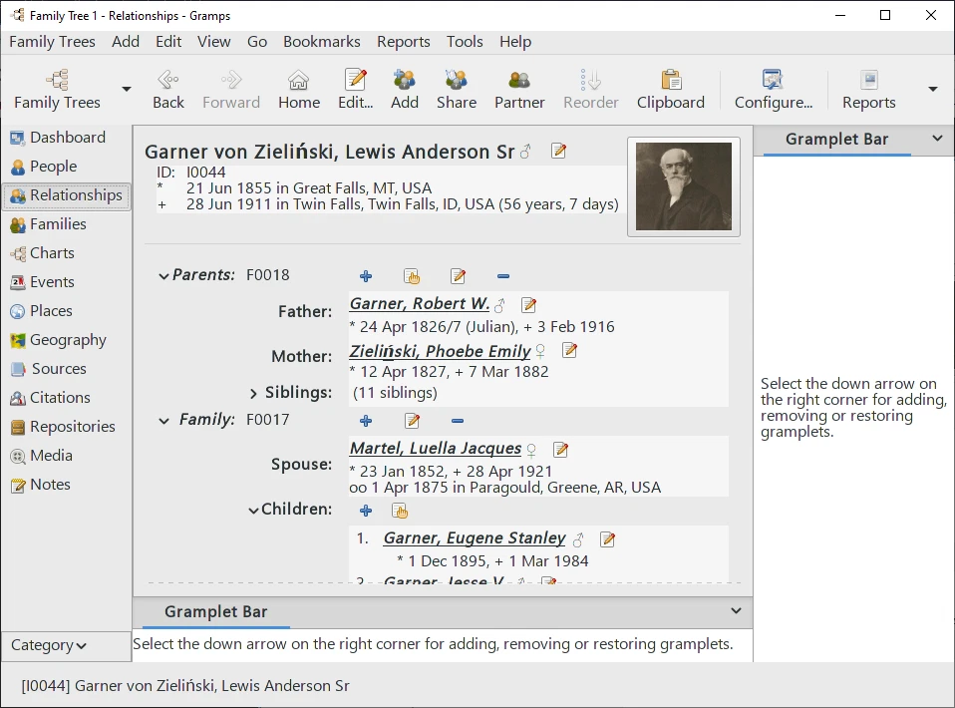Image resolution: width=955 pixels, height=708 pixels.
Task: Add new parents with the plus icon
Action: [366, 275]
